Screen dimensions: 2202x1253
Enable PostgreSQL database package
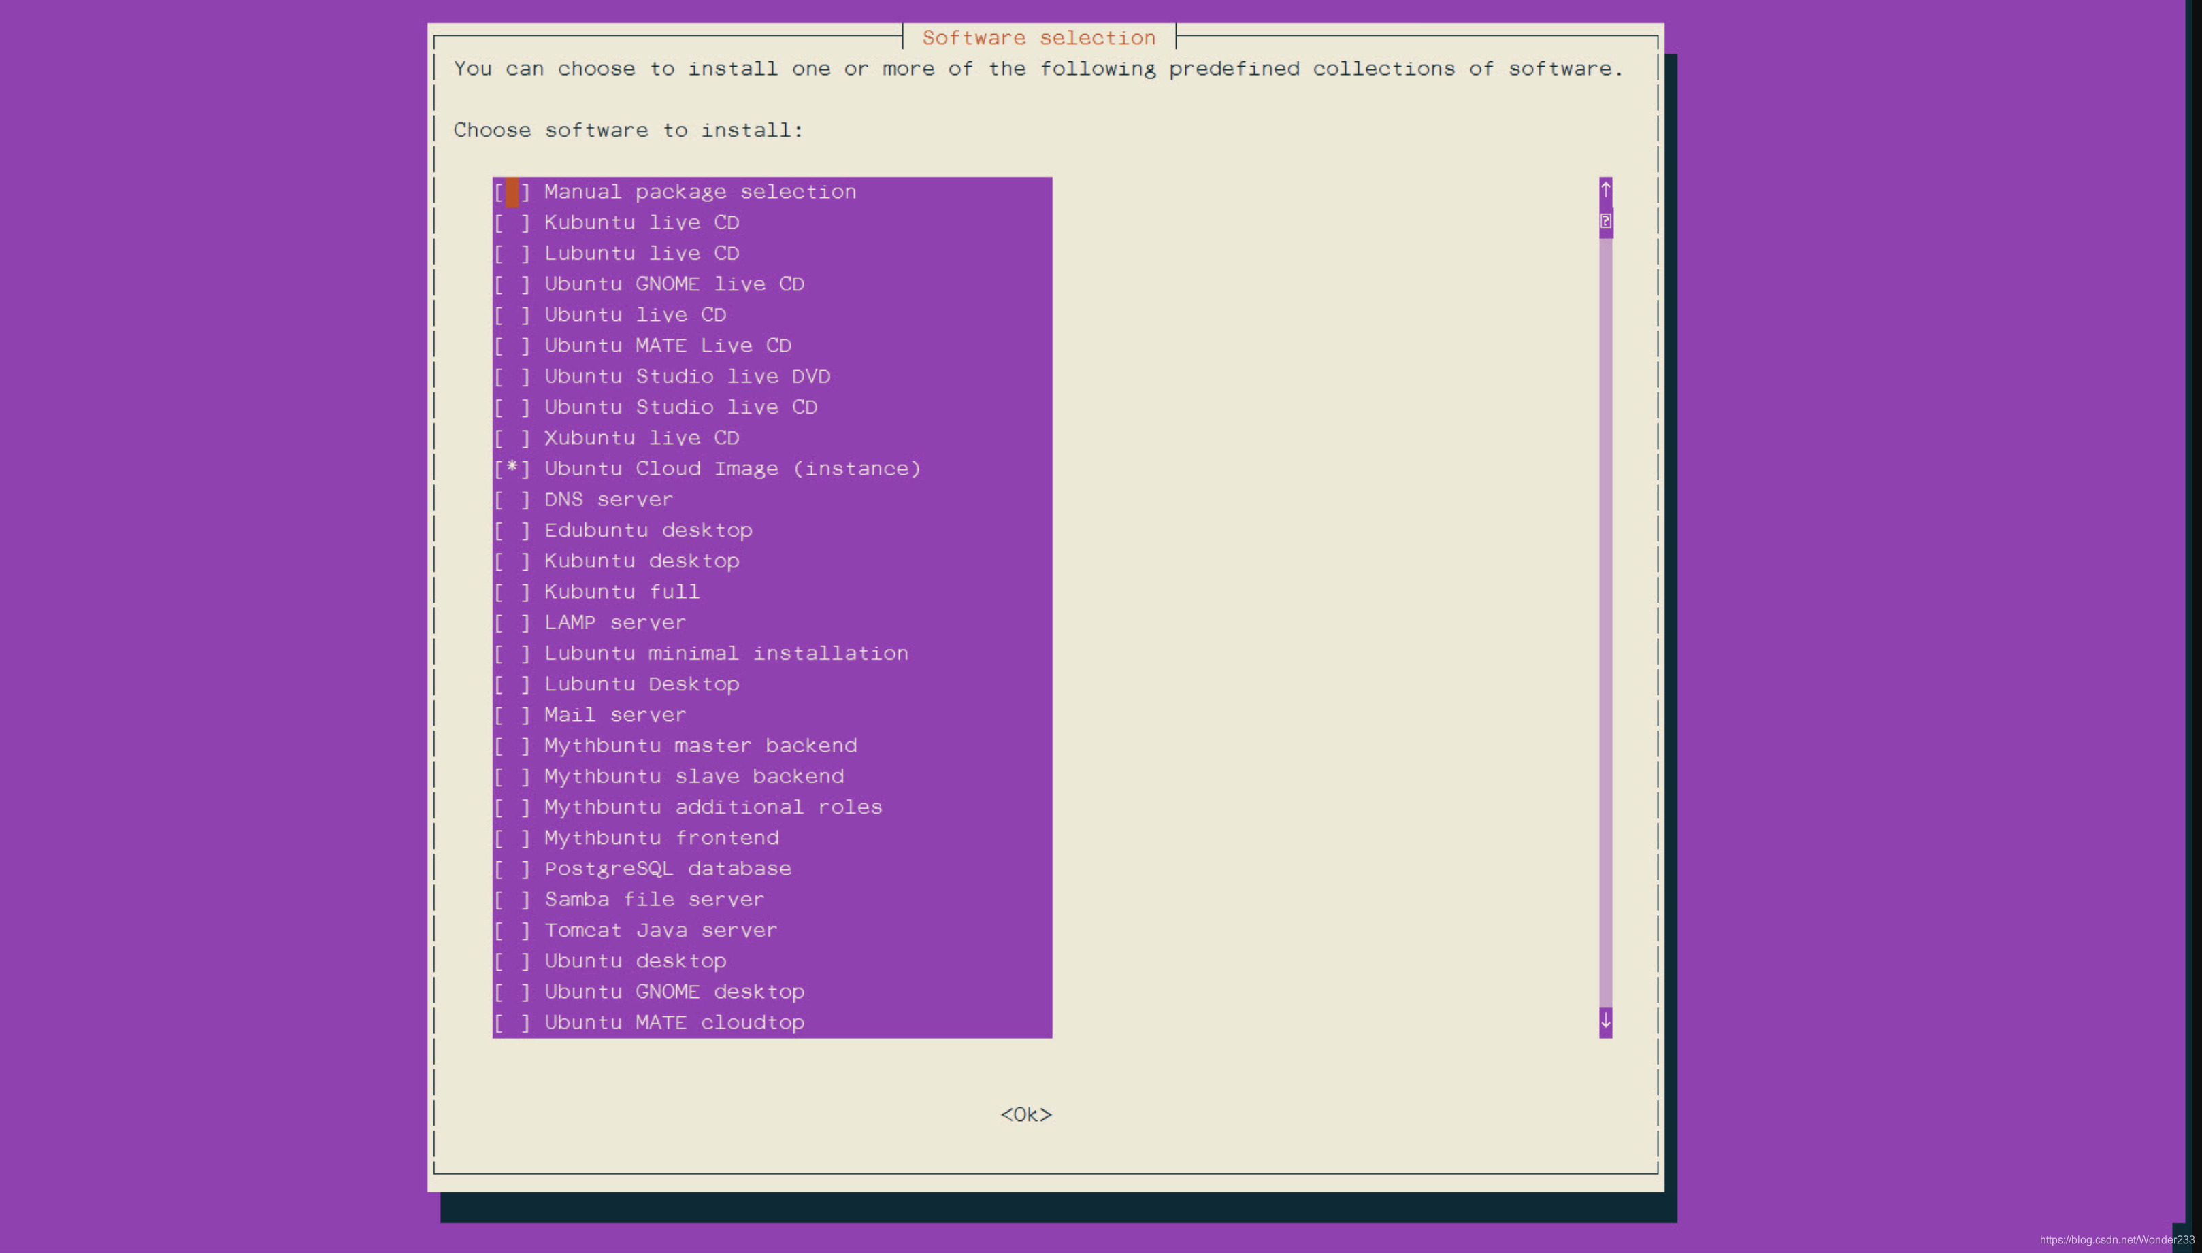click(512, 869)
